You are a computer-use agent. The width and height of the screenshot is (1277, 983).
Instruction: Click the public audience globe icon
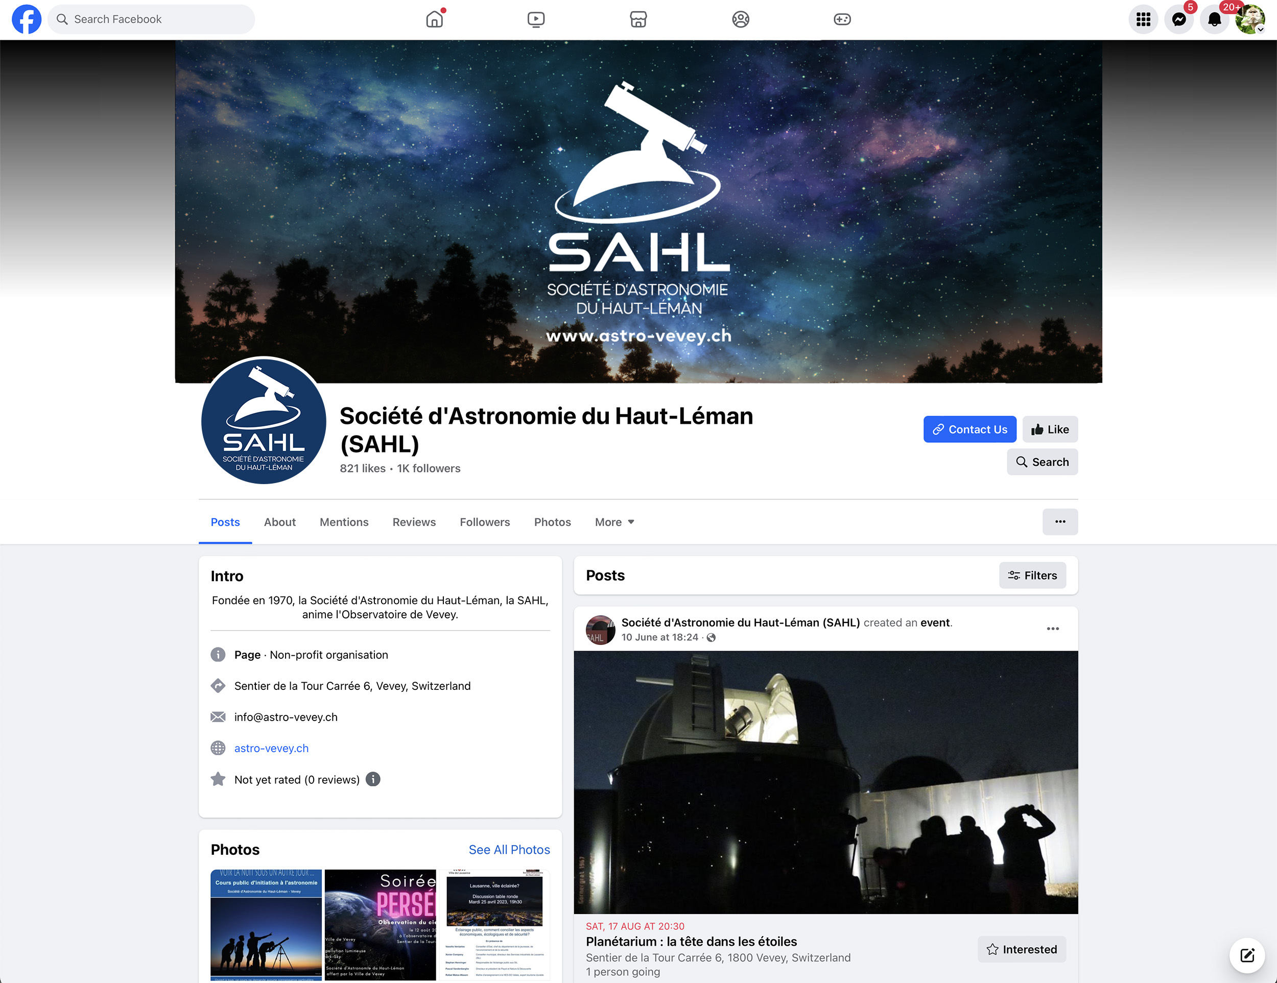click(x=711, y=638)
